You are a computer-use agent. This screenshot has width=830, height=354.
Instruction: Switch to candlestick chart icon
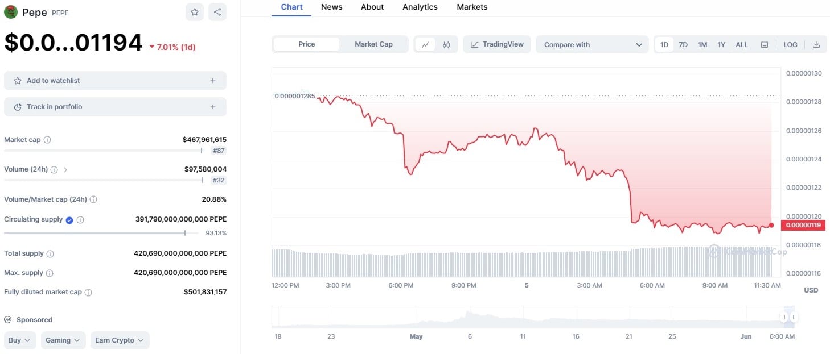pyautogui.click(x=446, y=44)
